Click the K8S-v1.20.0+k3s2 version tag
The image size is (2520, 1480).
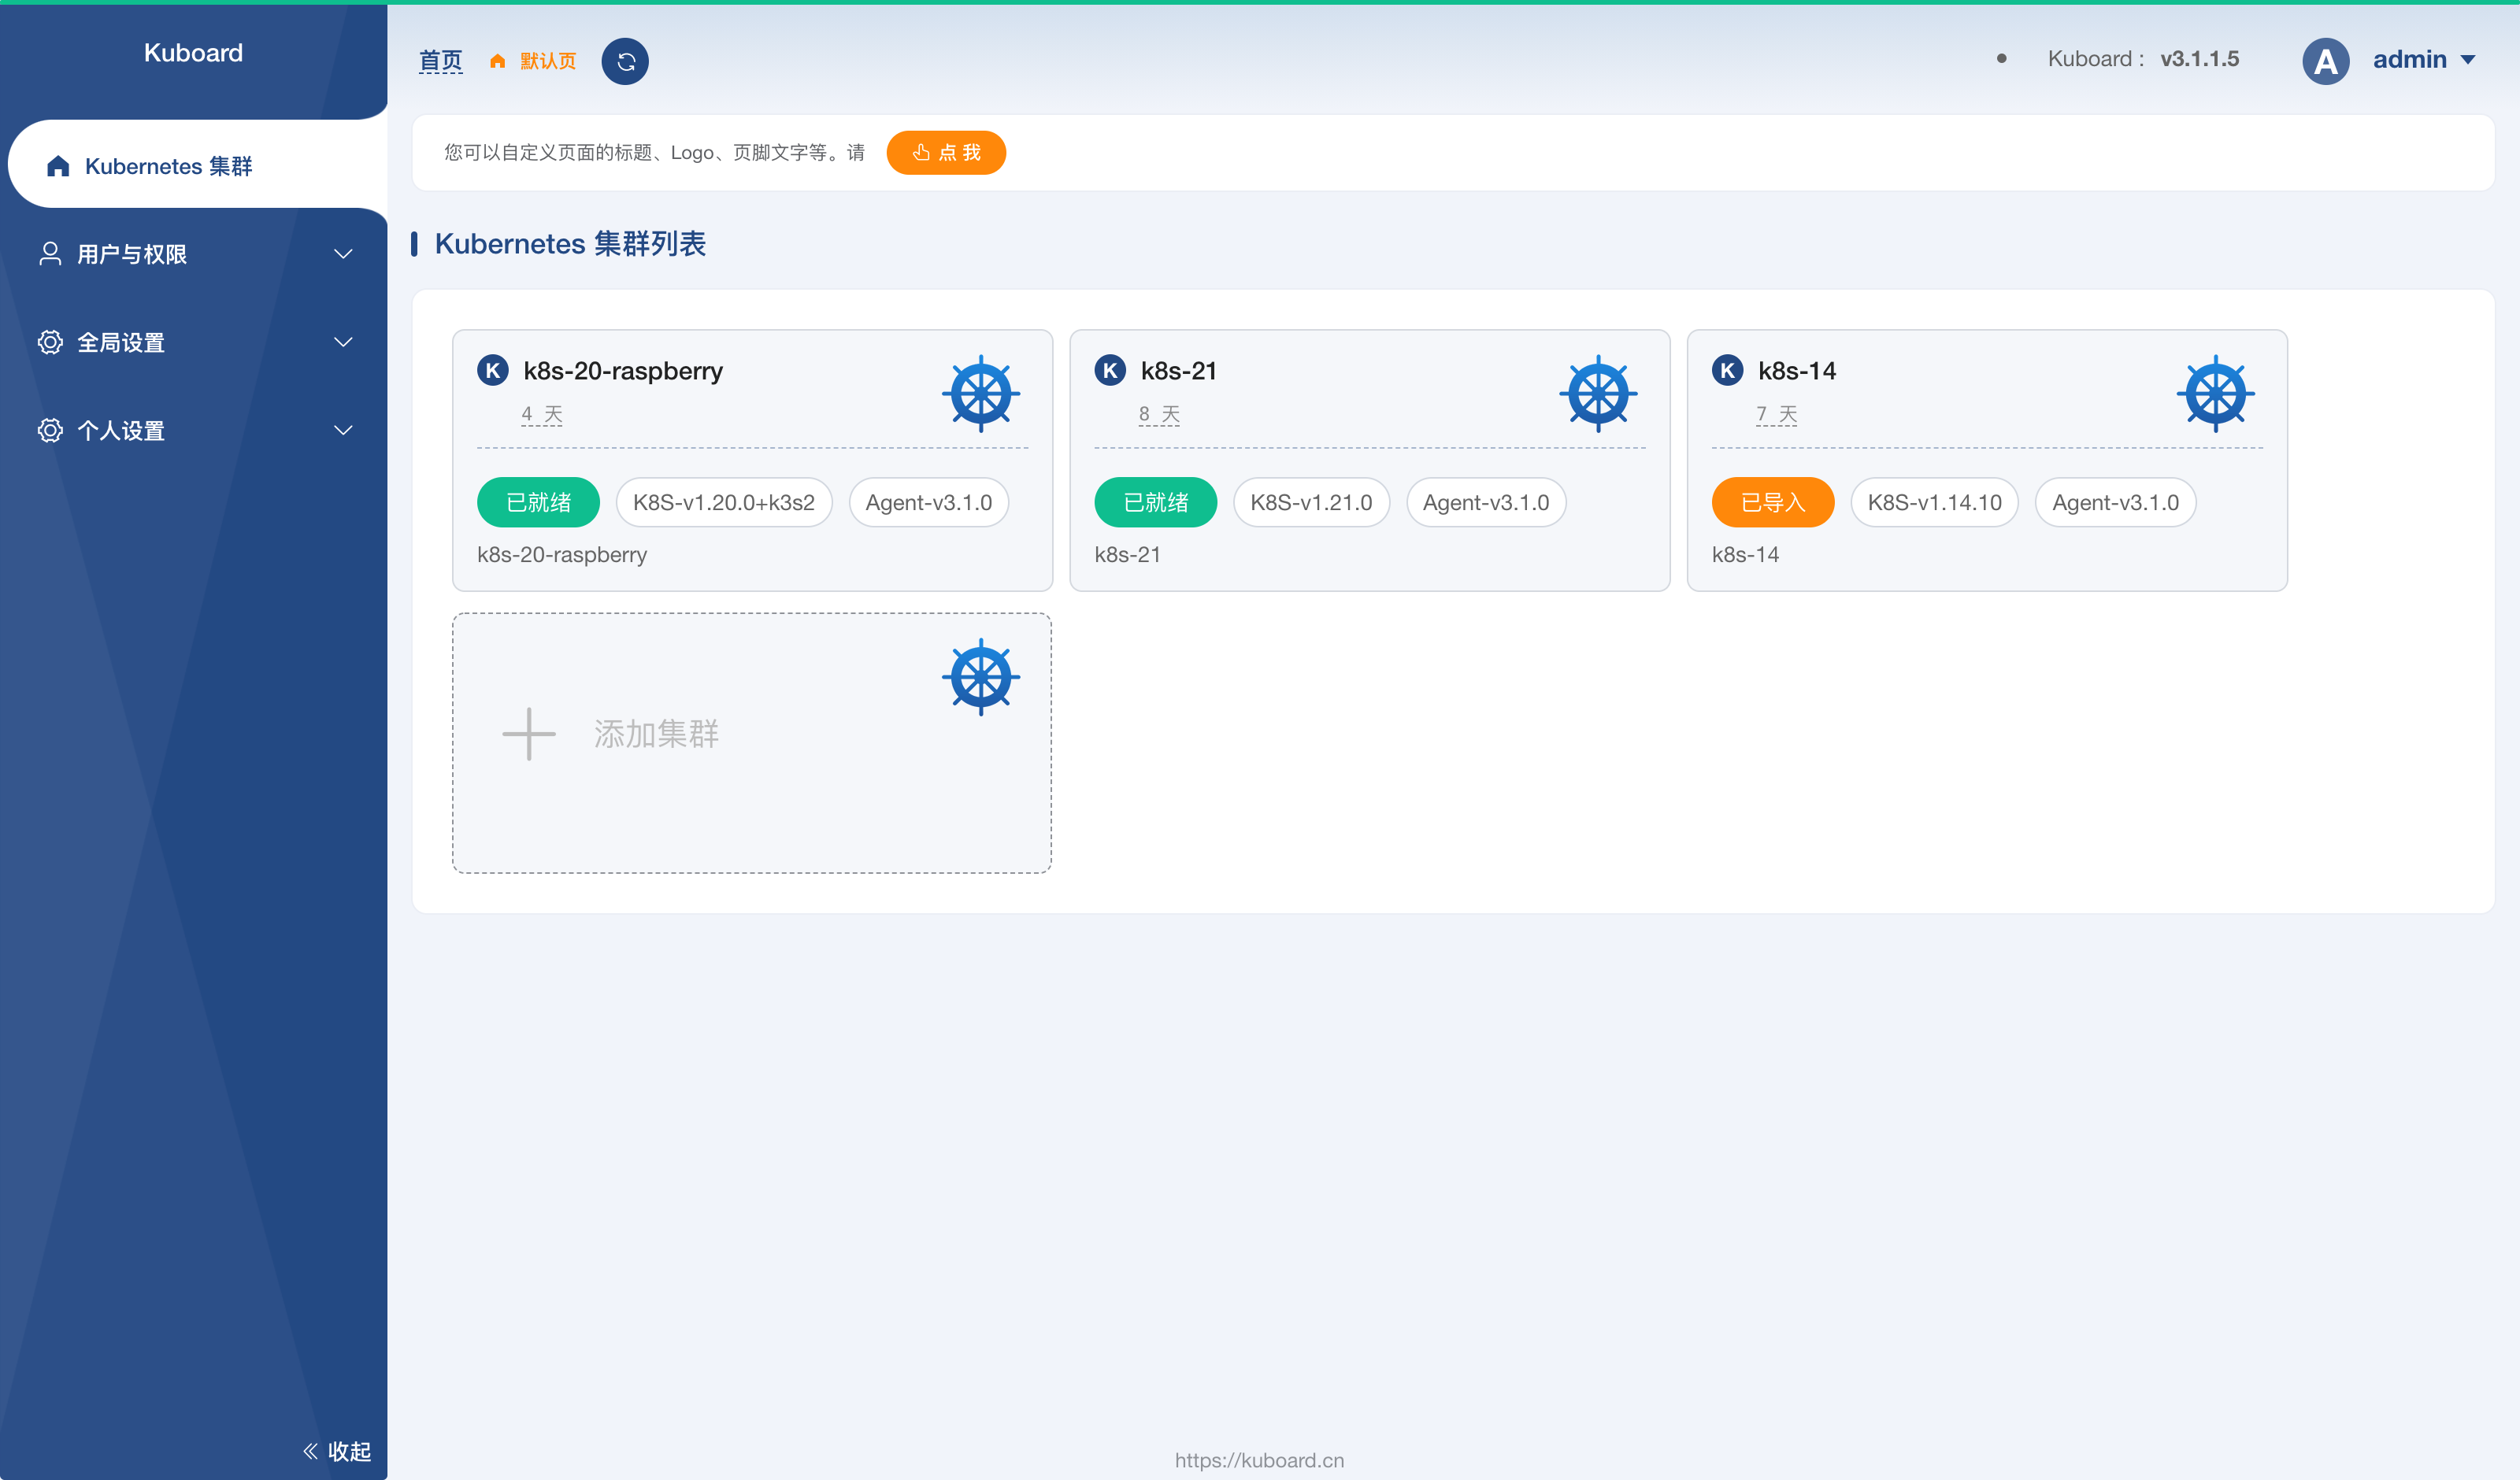click(x=724, y=502)
